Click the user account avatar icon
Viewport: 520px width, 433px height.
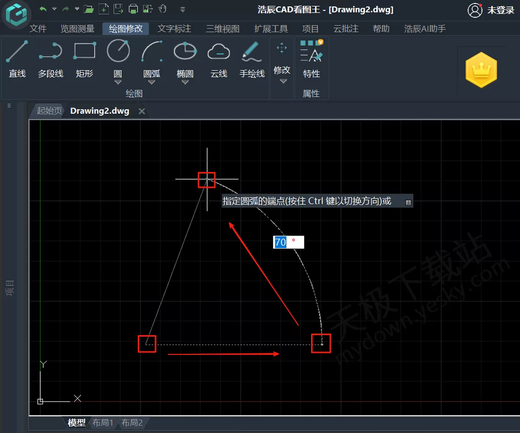475,10
